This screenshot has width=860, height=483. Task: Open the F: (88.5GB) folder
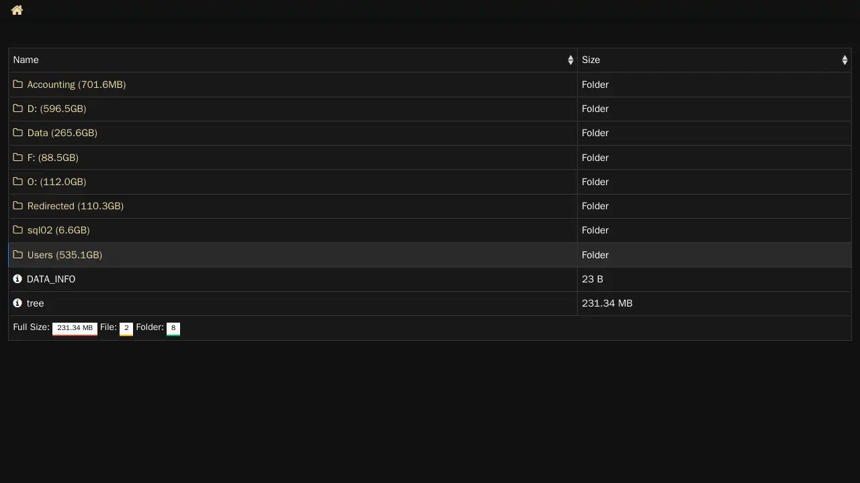click(52, 158)
